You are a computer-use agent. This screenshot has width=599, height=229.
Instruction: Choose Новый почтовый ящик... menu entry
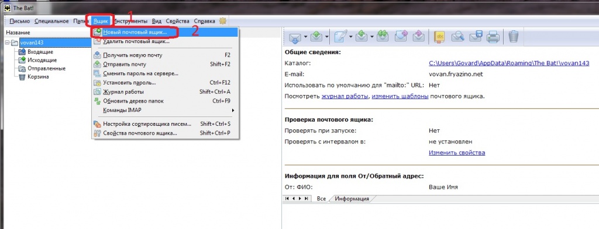pos(165,33)
